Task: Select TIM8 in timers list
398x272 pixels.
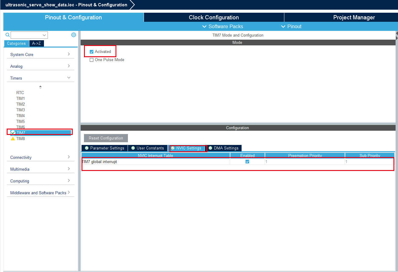Action: tap(21, 139)
